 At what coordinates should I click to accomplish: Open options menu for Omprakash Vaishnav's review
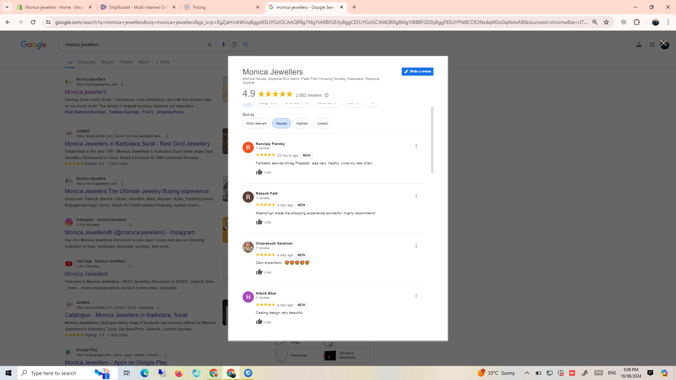pyautogui.click(x=416, y=246)
